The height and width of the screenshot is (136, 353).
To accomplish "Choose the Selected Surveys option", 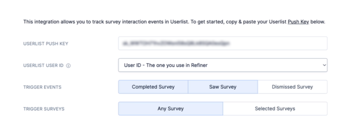I will click(275, 109).
